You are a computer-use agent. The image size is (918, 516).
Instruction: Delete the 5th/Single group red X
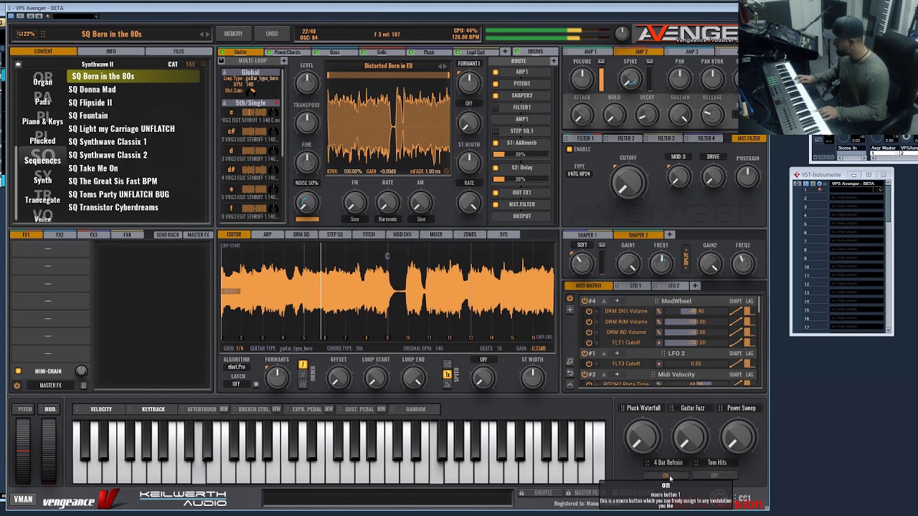point(277,103)
